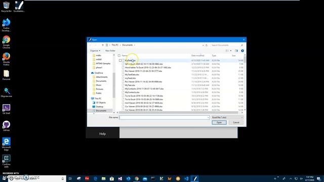
Task: Click the search magnifier icon
Action: click(x=242, y=45)
